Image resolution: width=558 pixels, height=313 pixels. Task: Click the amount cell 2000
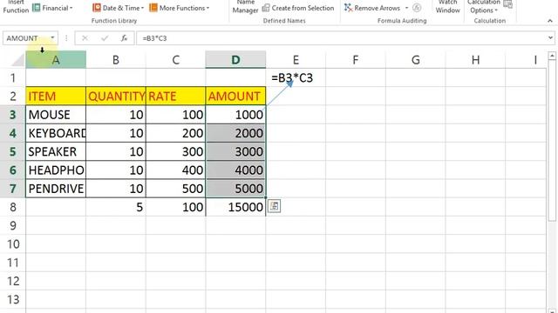(x=235, y=133)
